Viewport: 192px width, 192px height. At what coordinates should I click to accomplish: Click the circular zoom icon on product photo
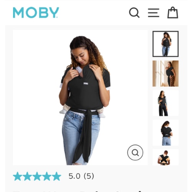(135, 152)
